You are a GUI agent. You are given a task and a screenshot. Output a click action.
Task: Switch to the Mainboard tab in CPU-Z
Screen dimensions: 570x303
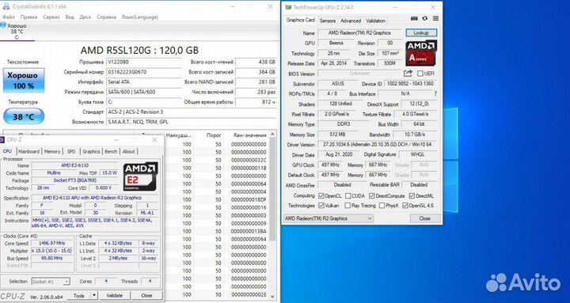(x=28, y=152)
